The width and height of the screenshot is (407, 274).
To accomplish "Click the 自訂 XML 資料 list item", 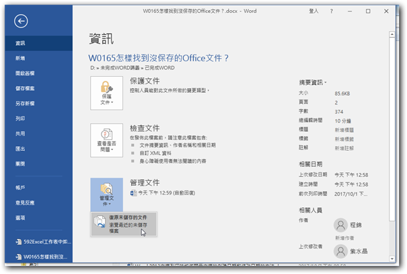I will click(155, 153).
